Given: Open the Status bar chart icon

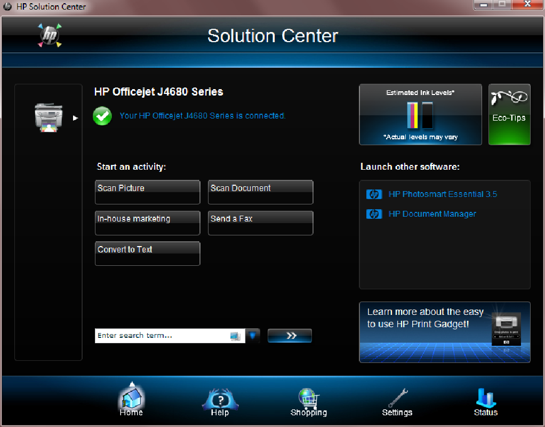Looking at the screenshot, I should click(x=486, y=398).
